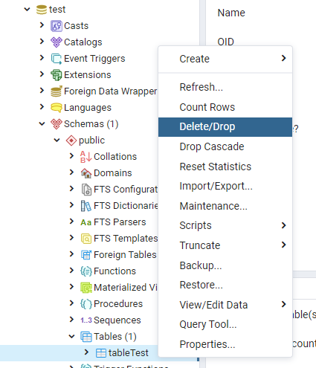
Task: Collapse the test database node
Action: tap(27, 10)
